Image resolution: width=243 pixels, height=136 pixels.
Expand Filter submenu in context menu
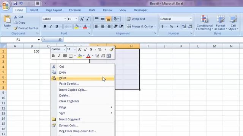pyautogui.click(x=83, y=107)
